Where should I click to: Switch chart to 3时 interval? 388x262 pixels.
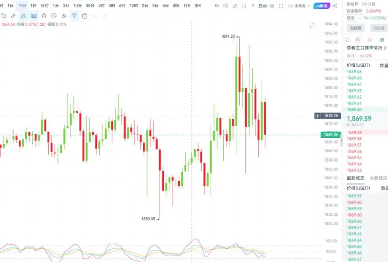coord(112,6)
